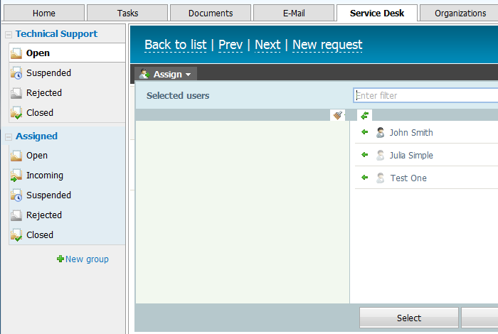This screenshot has height=334, width=498.
Task: Collapse the Assigned group
Action: tap(9, 136)
